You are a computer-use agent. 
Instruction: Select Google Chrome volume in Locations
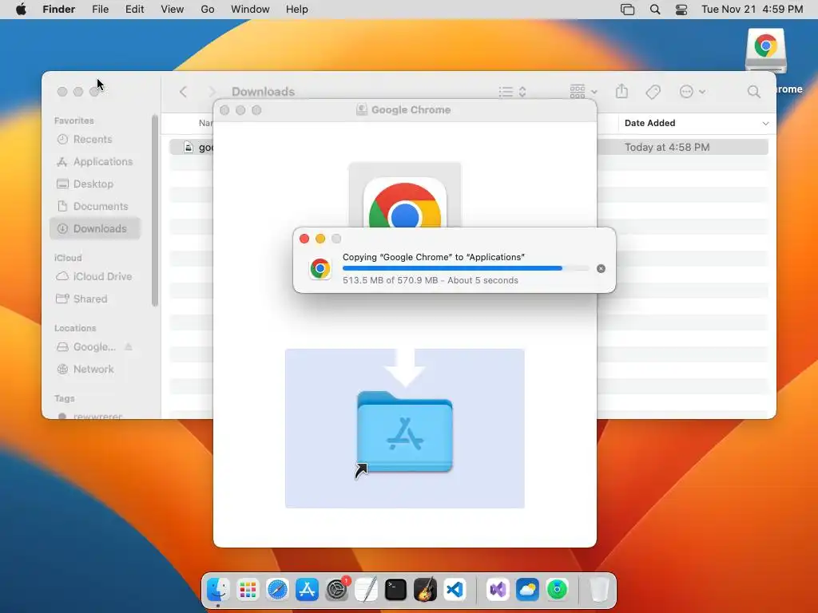[x=86, y=346]
